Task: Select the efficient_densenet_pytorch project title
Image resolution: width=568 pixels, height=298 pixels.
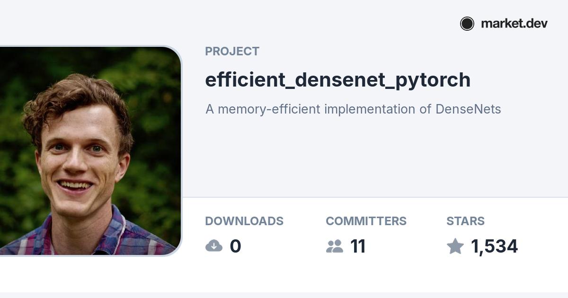Action: click(x=338, y=80)
